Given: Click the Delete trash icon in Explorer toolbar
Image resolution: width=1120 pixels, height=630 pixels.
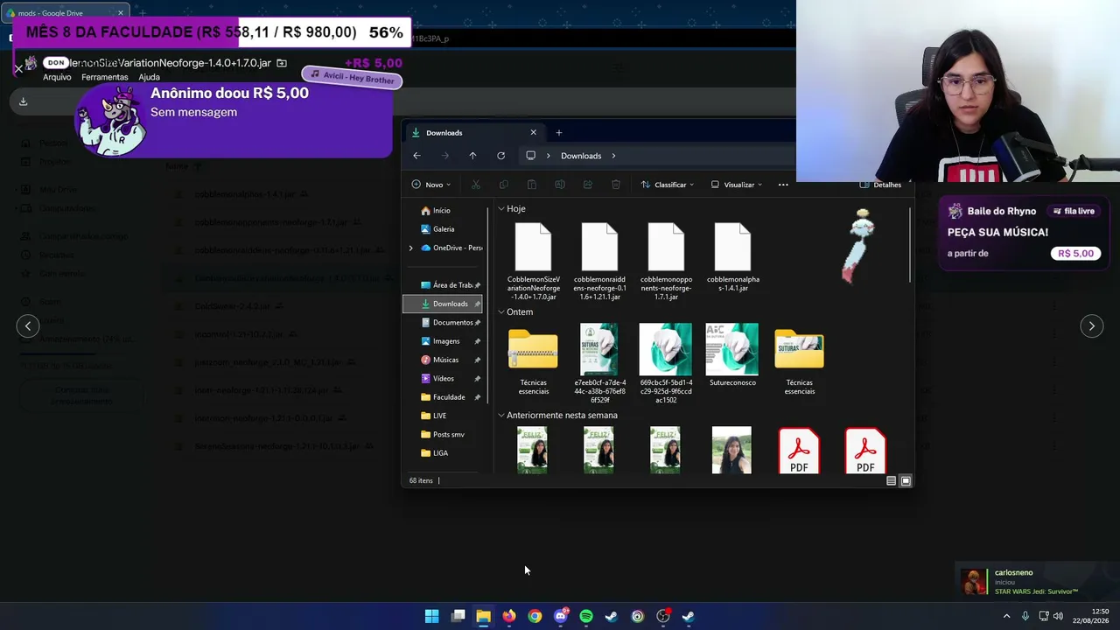Looking at the screenshot, I should point(616,185).
